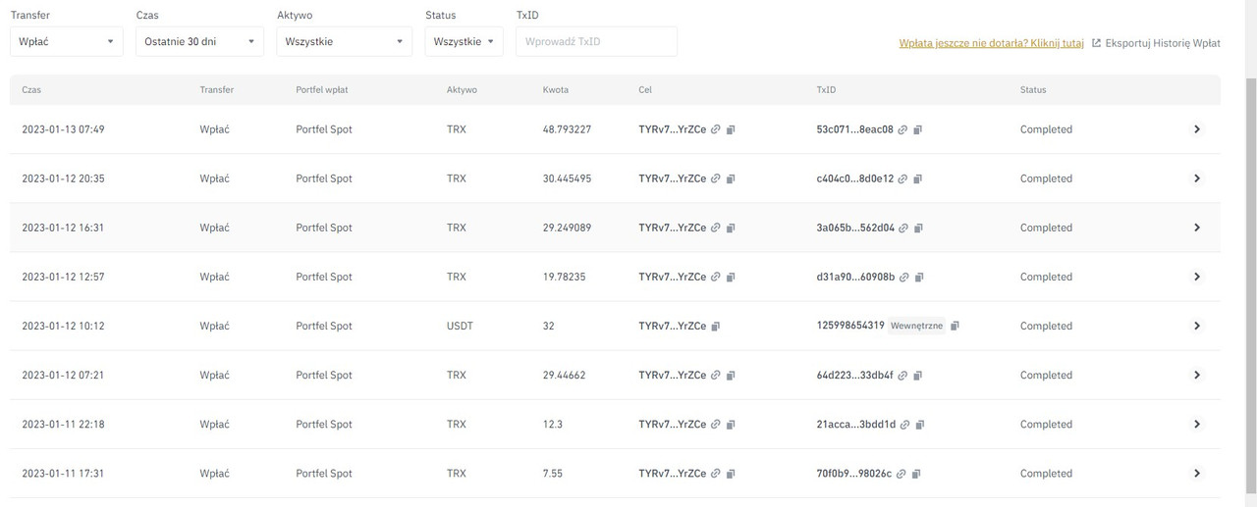Open TxID link d31a90...60908b

904,277
